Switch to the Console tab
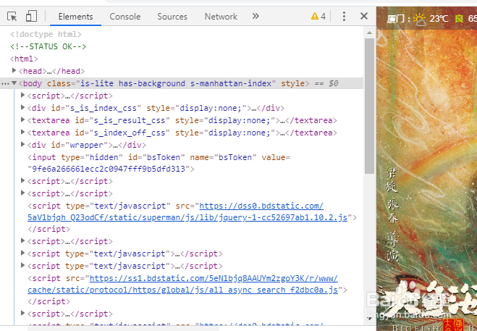Image resolution: width=477 pixels, height=331 pixels. click(125, 17)
